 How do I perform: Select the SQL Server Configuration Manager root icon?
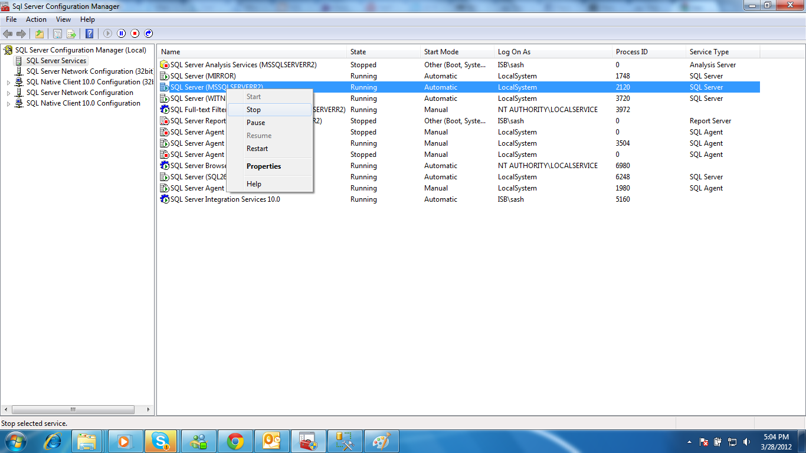9,50
